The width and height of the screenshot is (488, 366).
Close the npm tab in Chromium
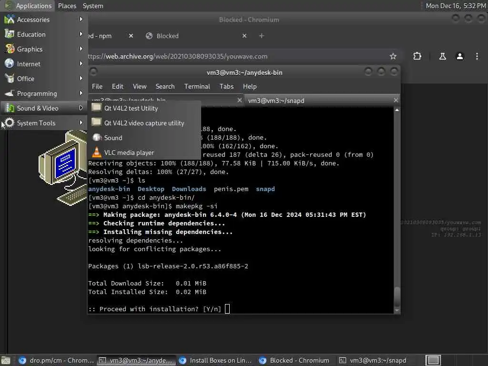point(131,36)
